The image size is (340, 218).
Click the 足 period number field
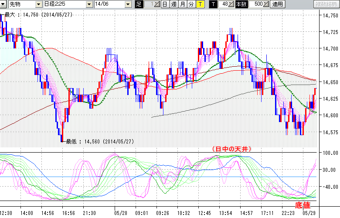149,4
